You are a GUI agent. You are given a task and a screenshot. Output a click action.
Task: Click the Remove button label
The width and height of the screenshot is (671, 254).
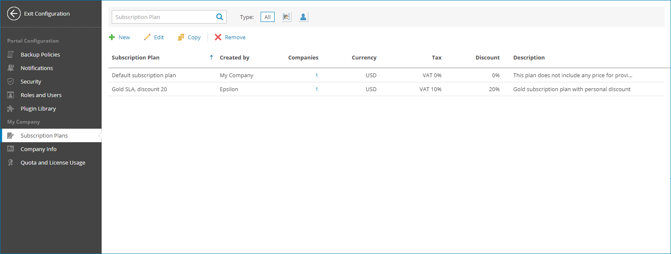(235, 37)
